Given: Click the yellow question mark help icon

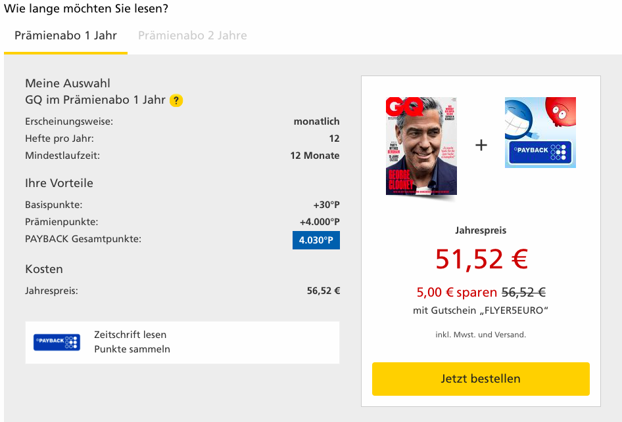Looking at the screenshot, I should 176,100.
